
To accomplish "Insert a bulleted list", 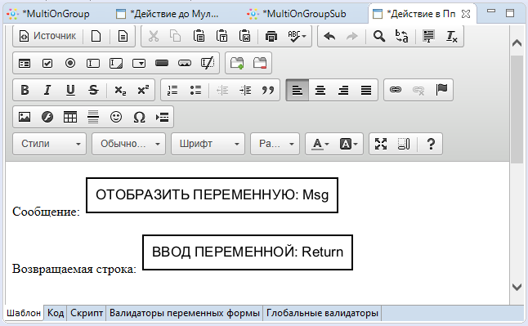I will [195, 90].
